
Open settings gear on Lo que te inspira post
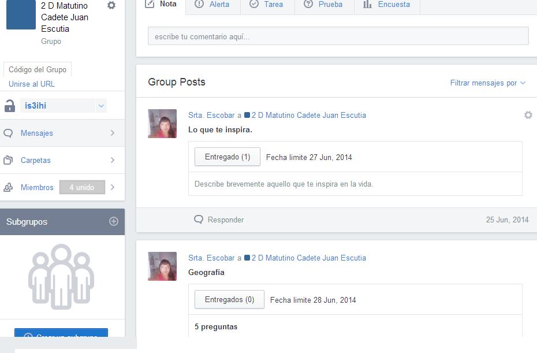528,115
